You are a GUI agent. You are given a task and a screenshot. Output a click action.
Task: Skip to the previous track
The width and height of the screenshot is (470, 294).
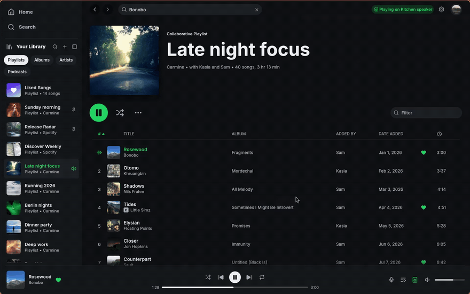[221, 277]
